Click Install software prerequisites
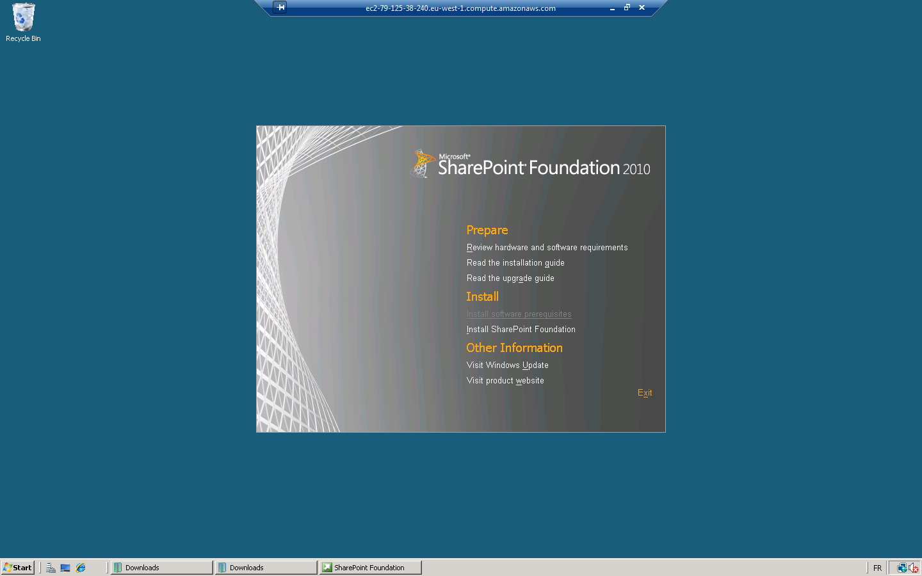922x576 pixels. 519,314
